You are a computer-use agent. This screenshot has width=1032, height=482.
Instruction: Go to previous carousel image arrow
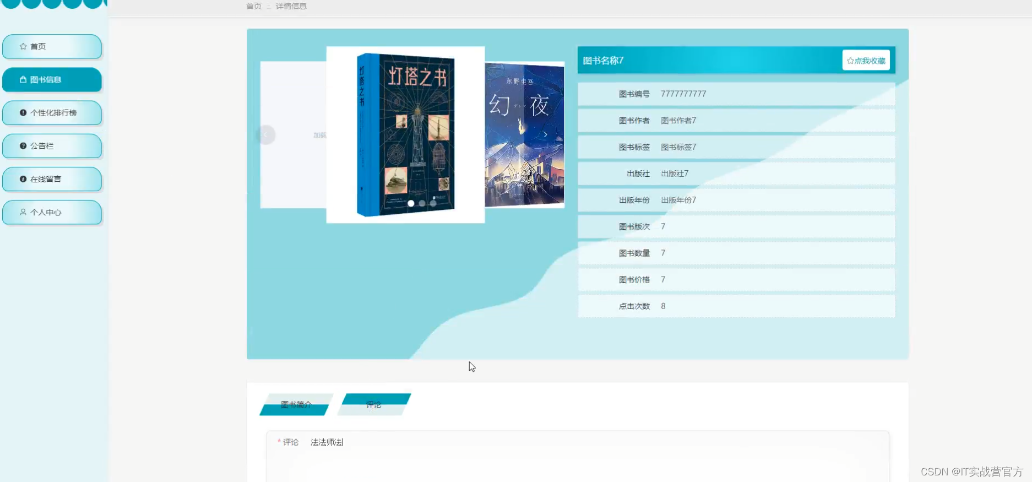[265, 134]
